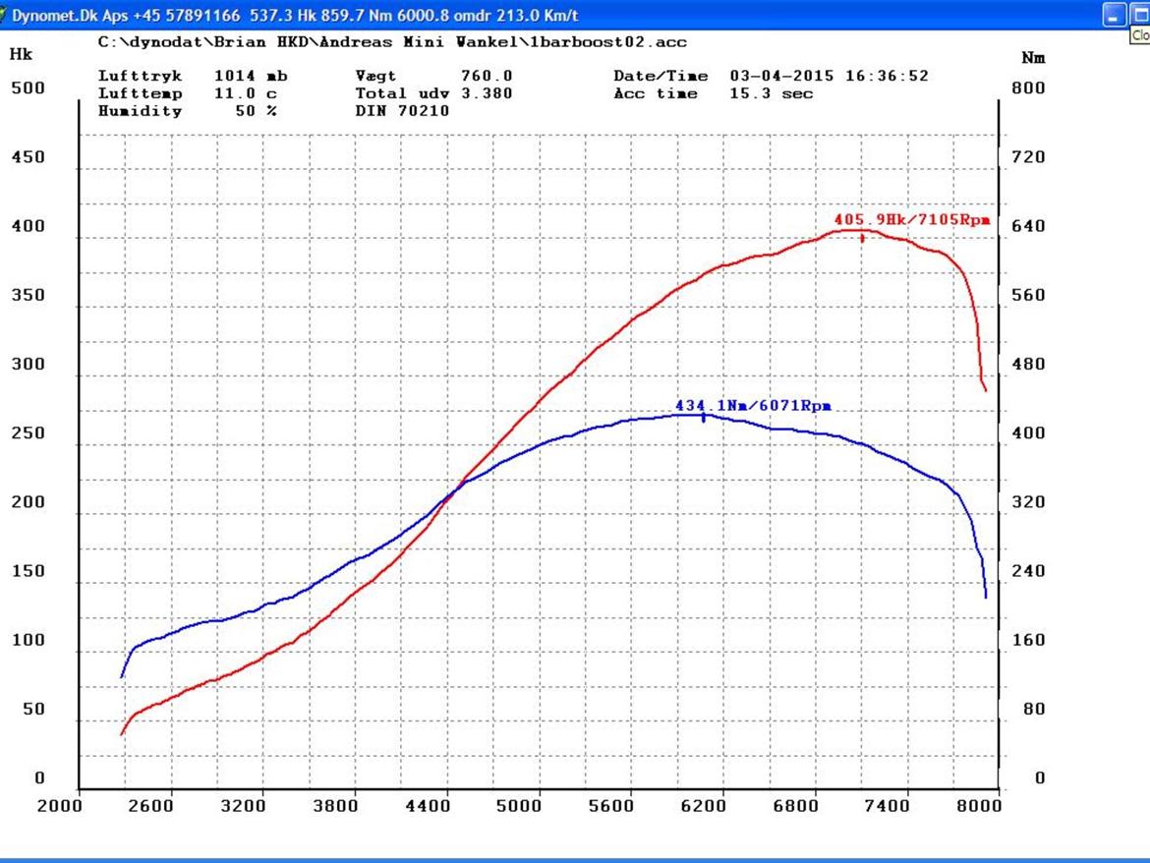
Task: Click the blue peak torque marker tick
Action: click(703, 418)
